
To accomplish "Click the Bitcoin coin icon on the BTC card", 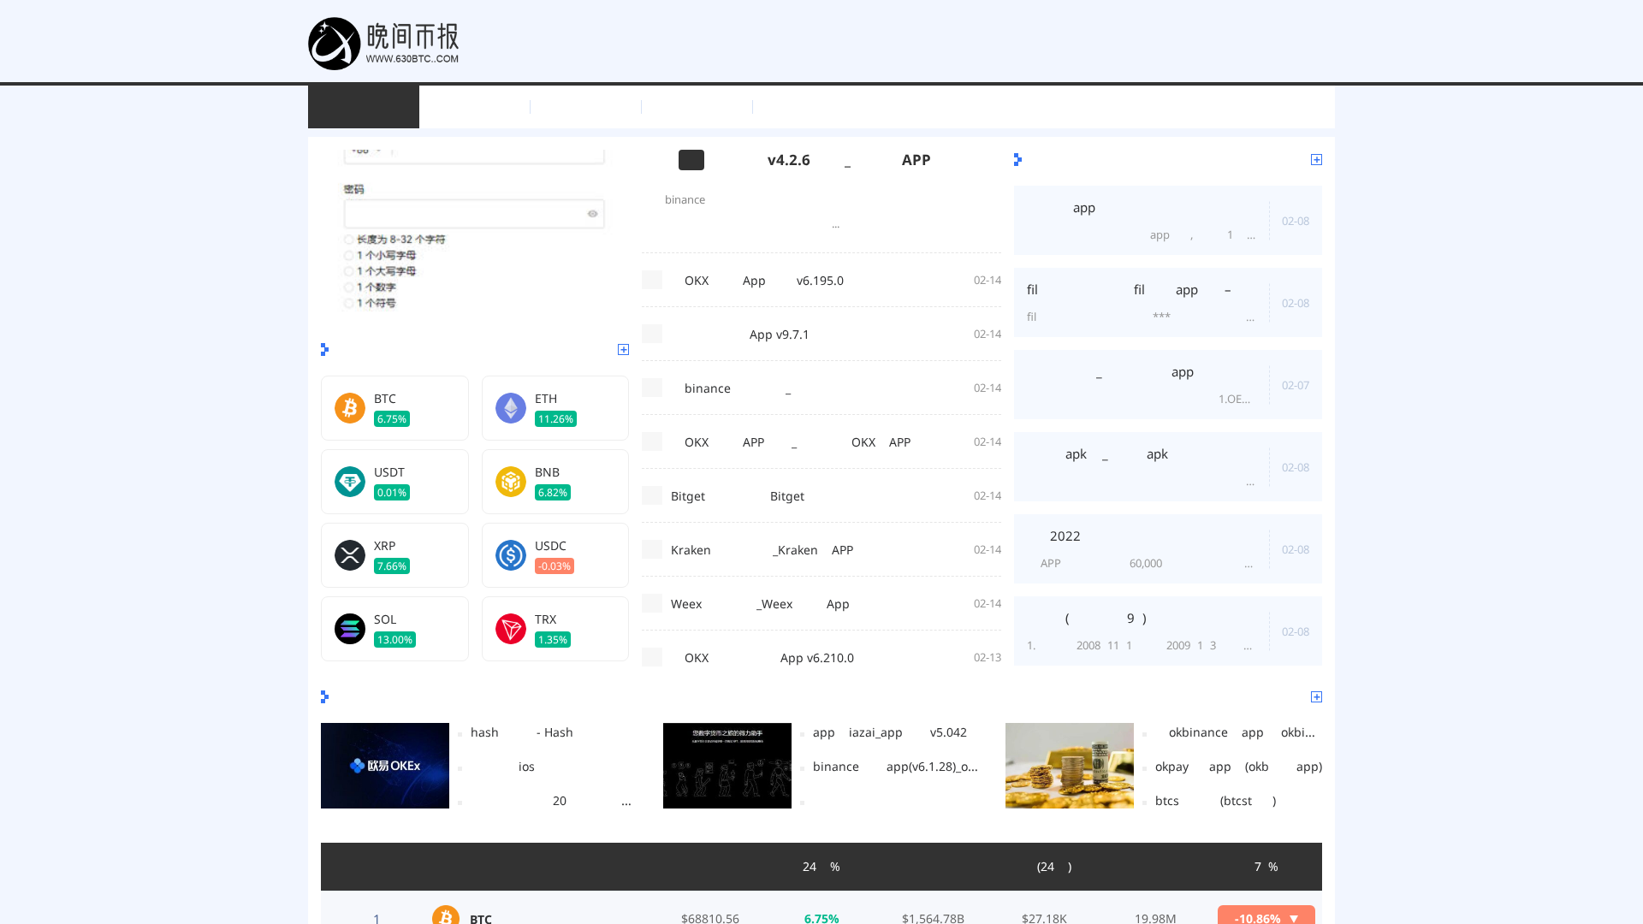I will (349, 408).
